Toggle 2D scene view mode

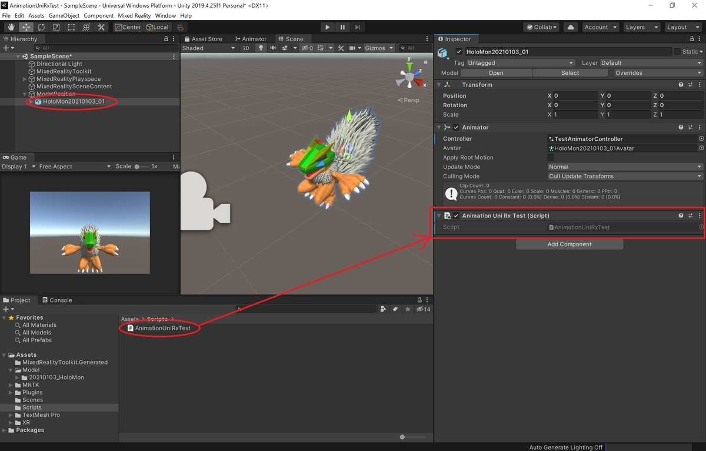[246, 48]
